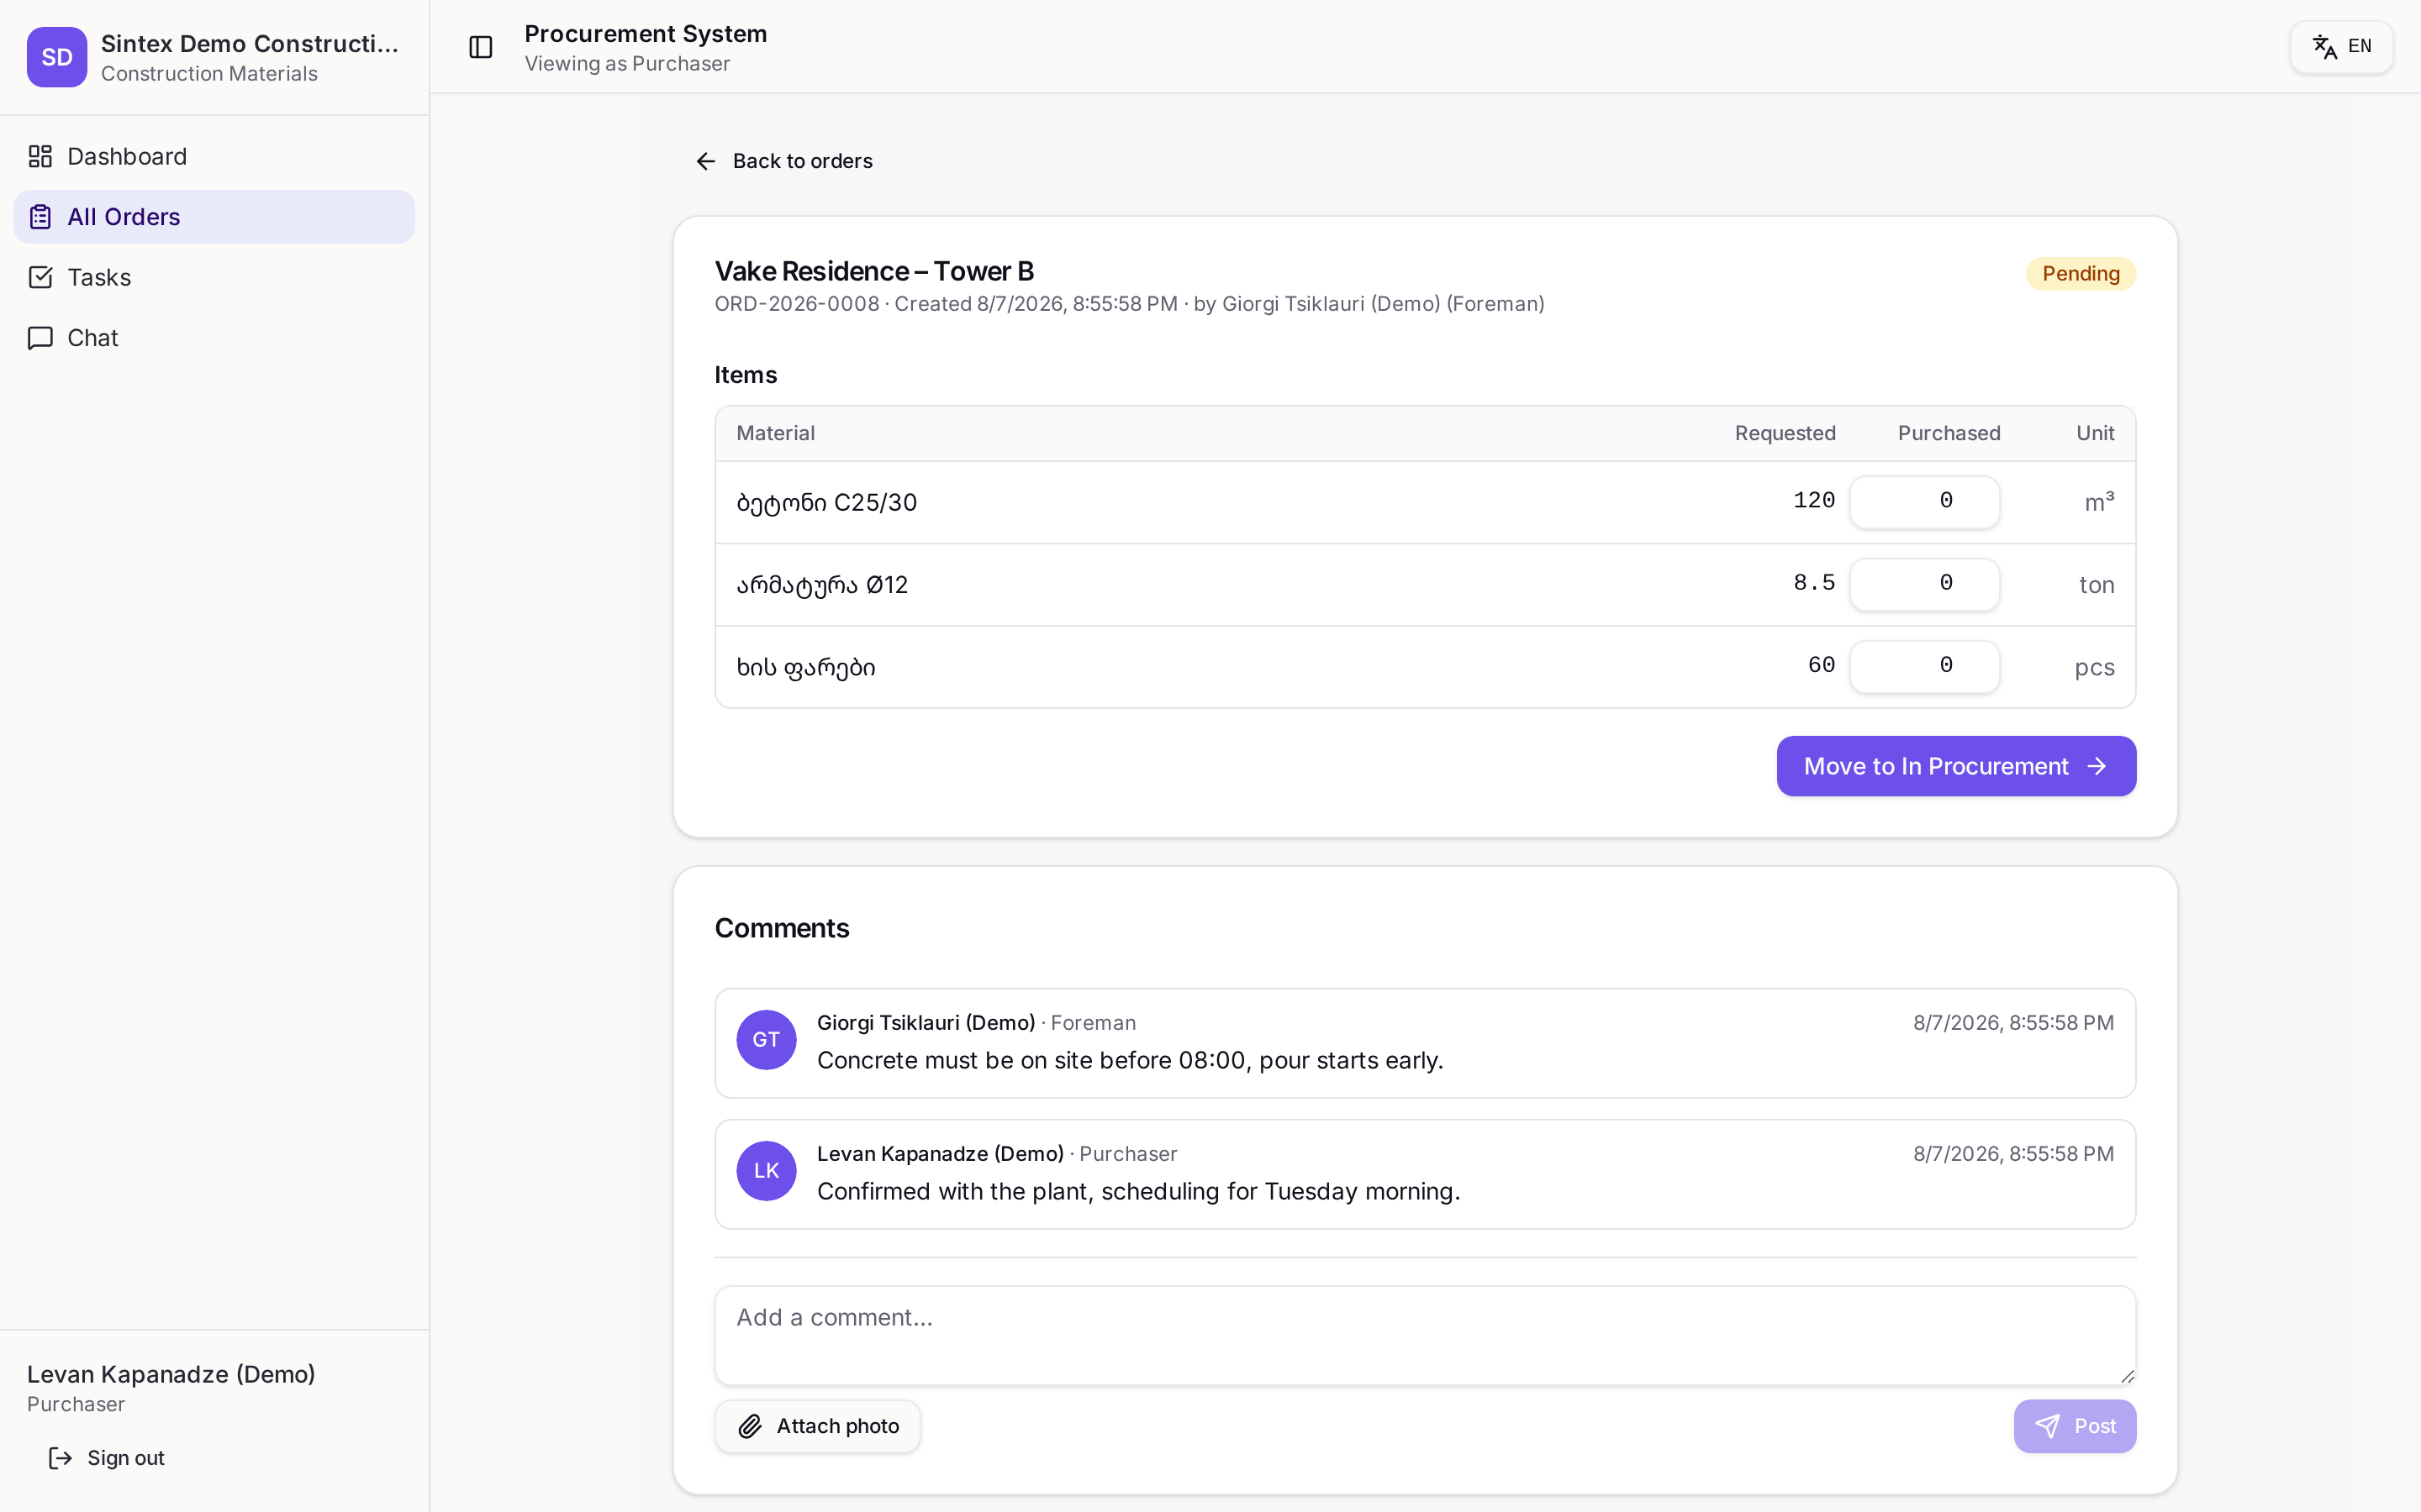Click the SD company logo badge
Viewport: 2421px width, 1512px height.
57,57
